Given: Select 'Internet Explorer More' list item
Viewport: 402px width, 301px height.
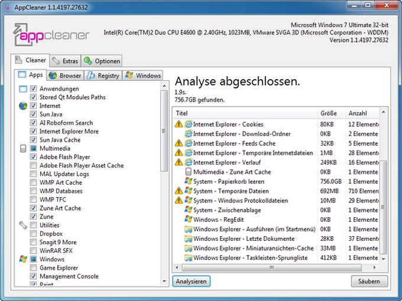Looking at the screenshot, I should click(x=69, y=131).
